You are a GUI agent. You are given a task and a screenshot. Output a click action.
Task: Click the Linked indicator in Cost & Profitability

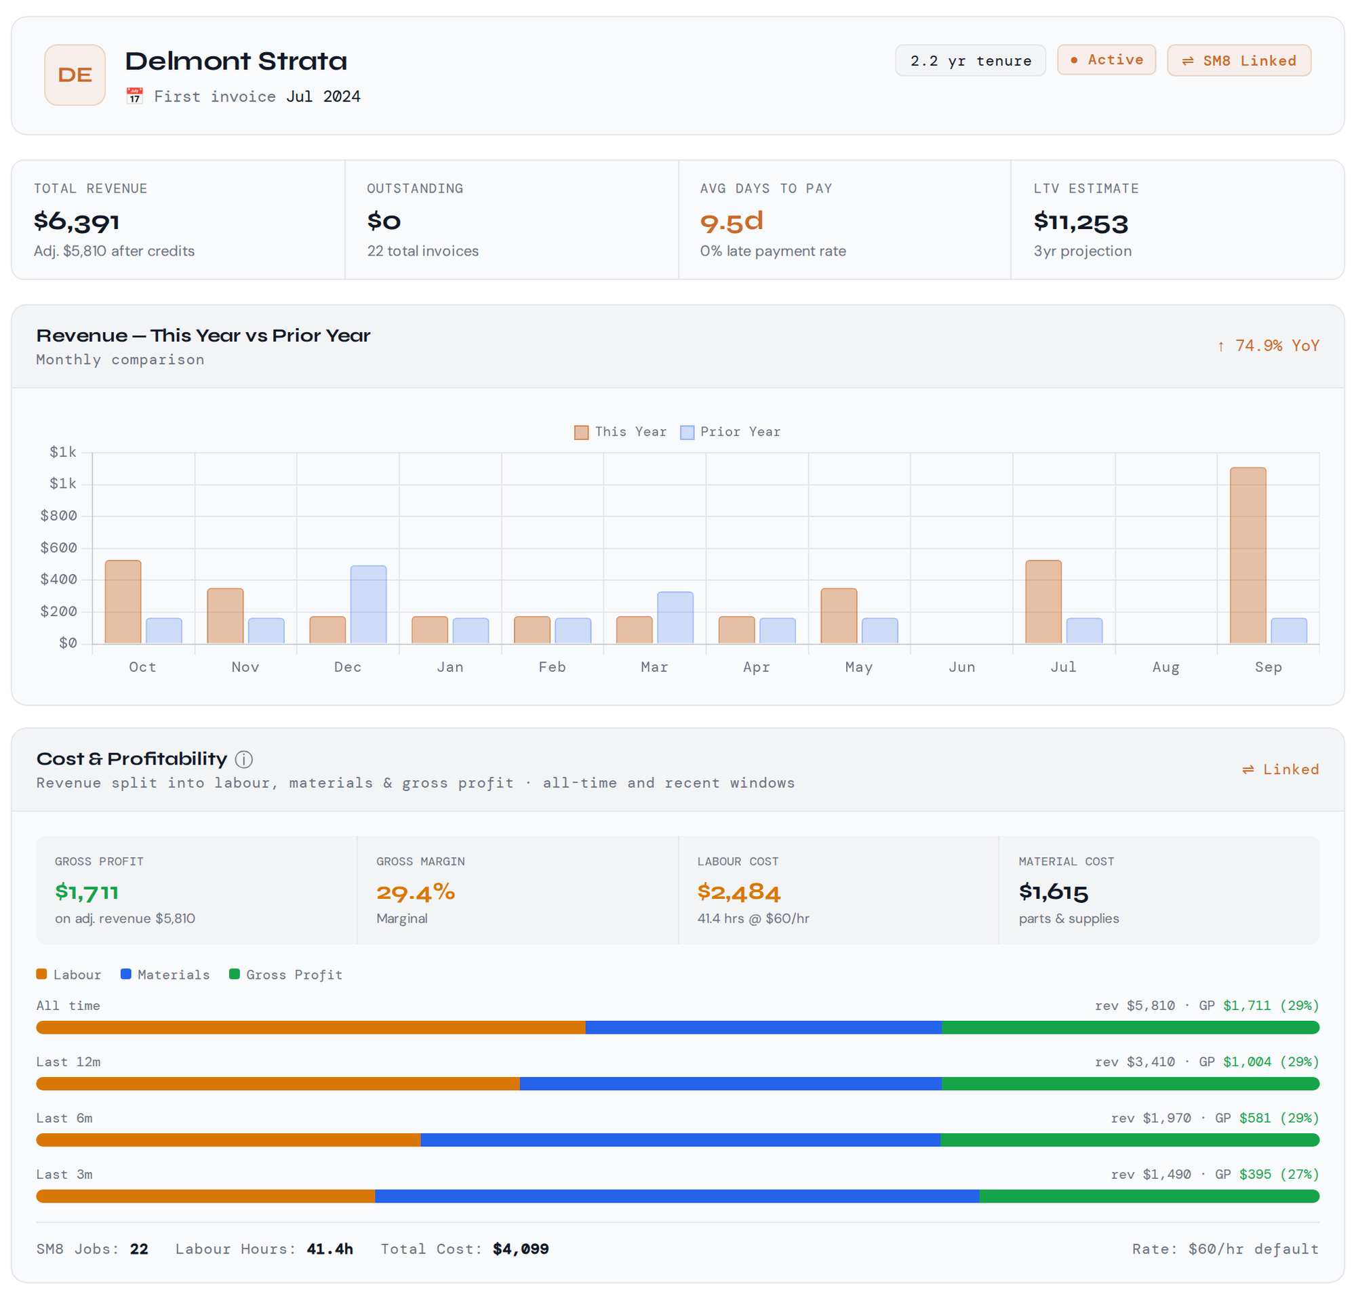(1280, 769)
